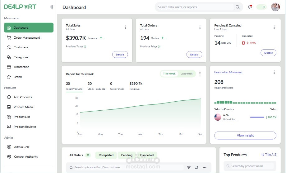The image size is (286, 173).
Task: Open the user profile avatar
Action: tap(275, 7)
